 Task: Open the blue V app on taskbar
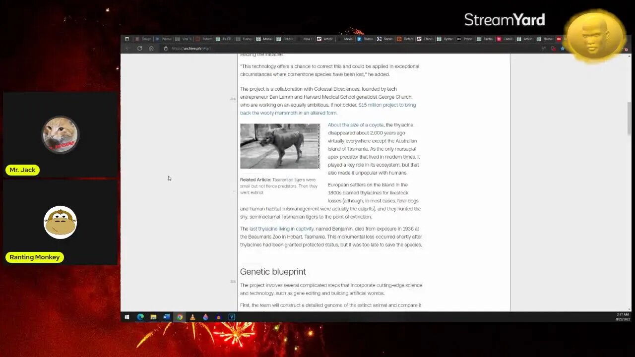pos(232,317)
